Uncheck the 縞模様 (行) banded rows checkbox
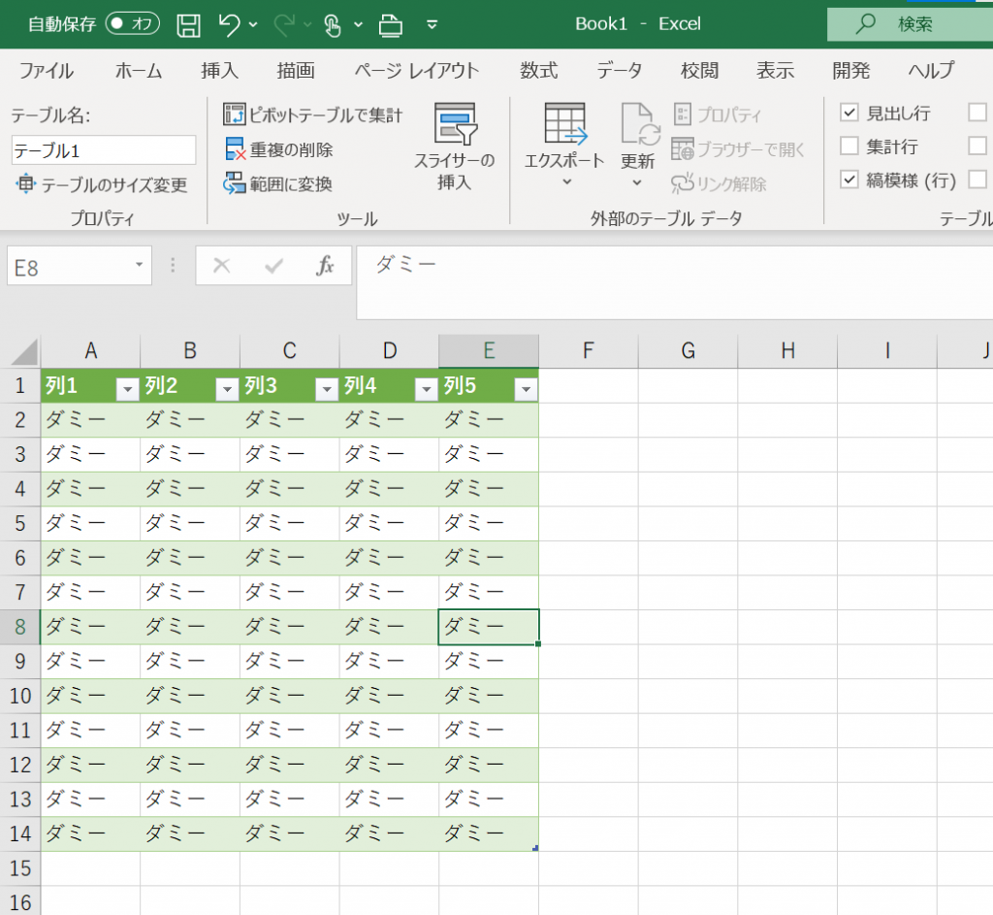Image resolution: width=993 pixels, height=915 pixels. [x=849, y=180]
